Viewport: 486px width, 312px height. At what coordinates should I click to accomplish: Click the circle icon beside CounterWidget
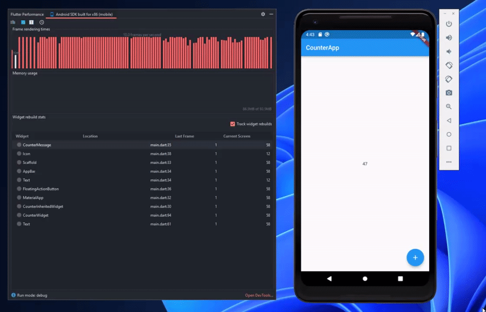[19, 215]
